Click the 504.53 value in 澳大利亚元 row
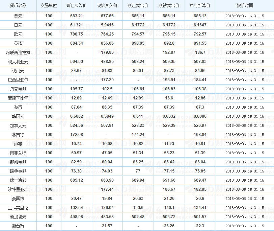 [x=77, y=61]
